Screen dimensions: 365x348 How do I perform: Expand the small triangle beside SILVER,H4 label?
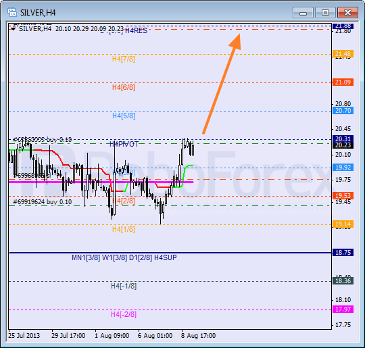click(x=14, y=29)
